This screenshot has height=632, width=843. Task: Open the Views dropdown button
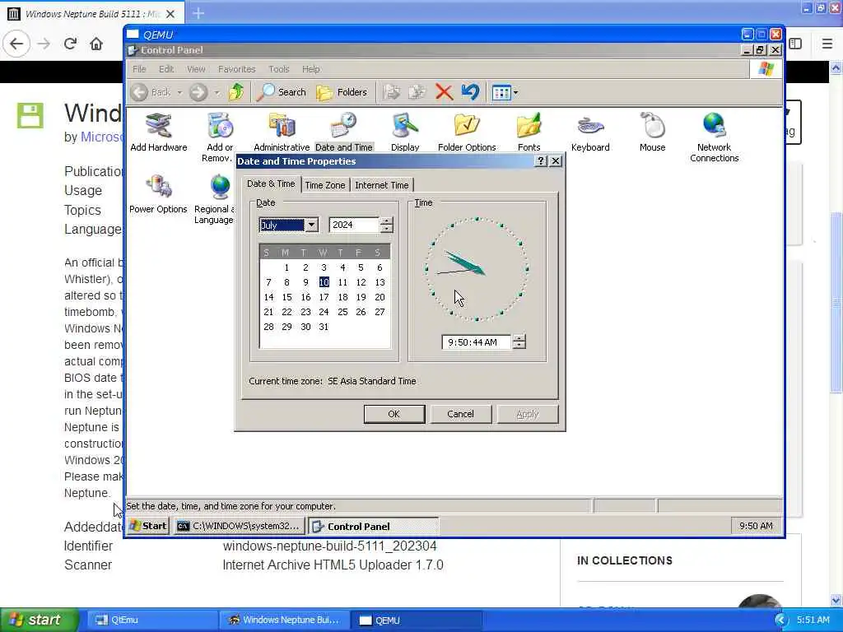pos(505,92)
